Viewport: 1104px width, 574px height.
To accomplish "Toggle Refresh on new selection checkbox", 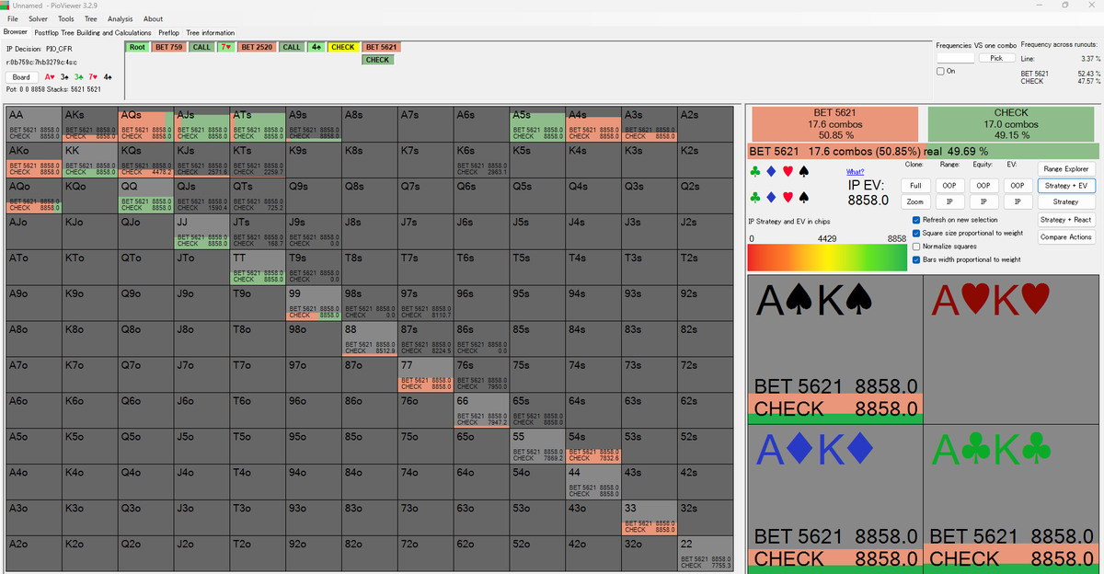I will (915, 220).
